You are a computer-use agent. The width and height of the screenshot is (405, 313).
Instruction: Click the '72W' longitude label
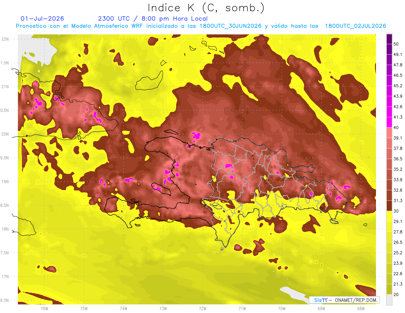coord(202,308)
